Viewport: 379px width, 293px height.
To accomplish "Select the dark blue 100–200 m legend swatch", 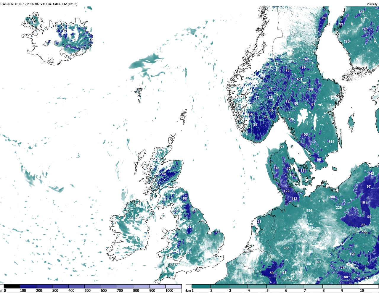I will (x=28, y=286).
